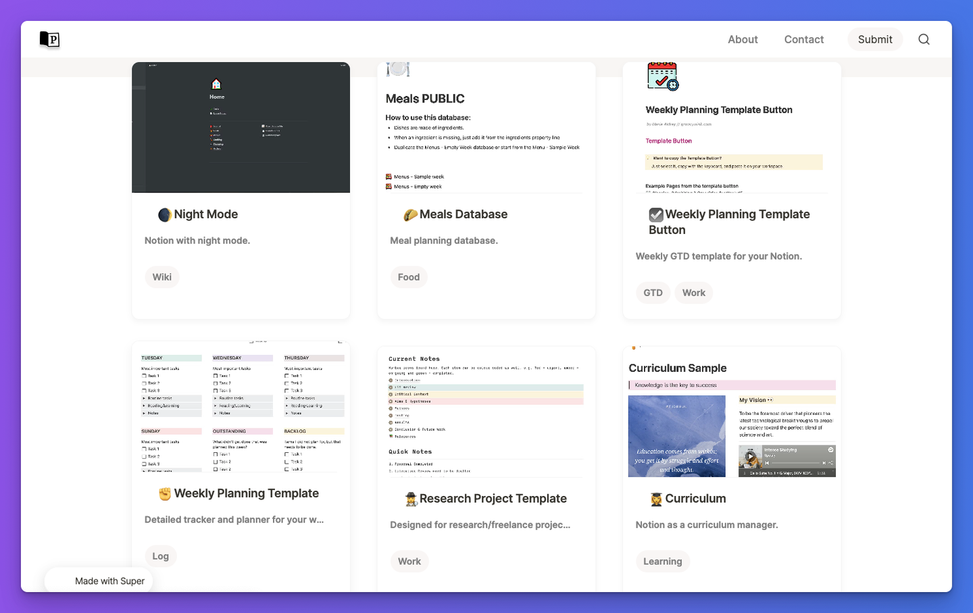
Task: Click the taco icon beside Meals Database
Action: tap(409, 214)
